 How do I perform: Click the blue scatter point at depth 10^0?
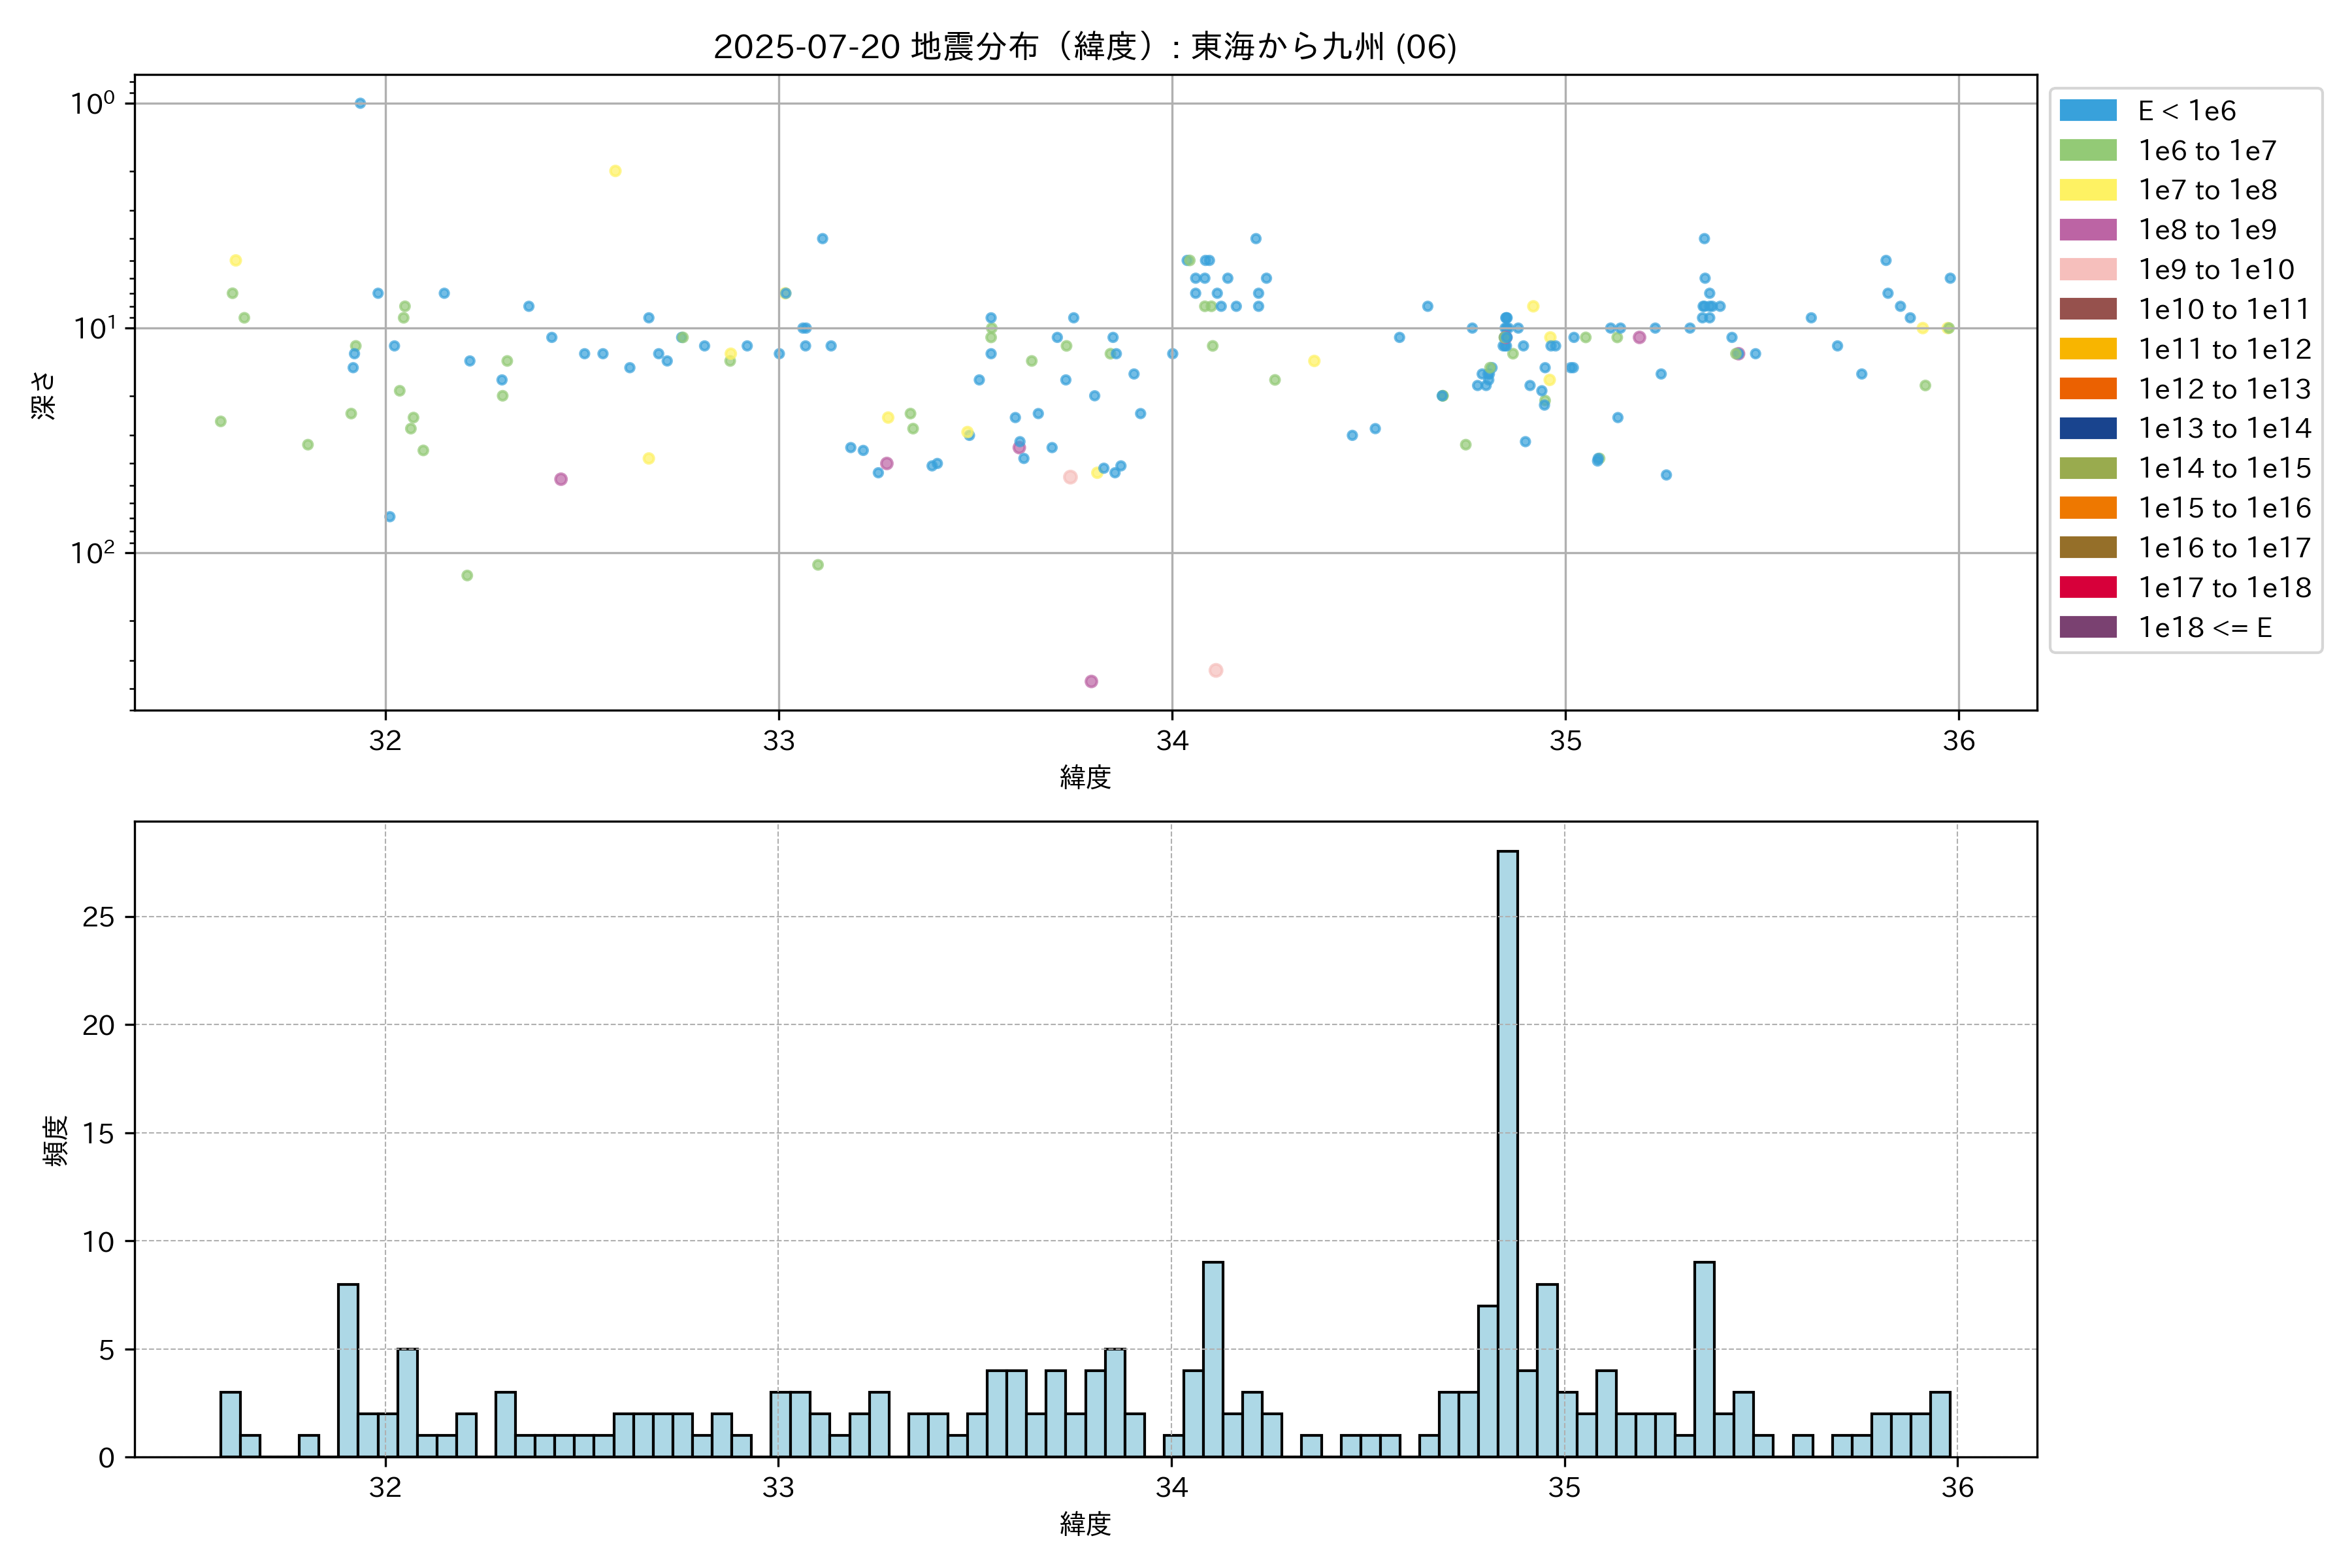pyautogui.click(x=360, y=103)
